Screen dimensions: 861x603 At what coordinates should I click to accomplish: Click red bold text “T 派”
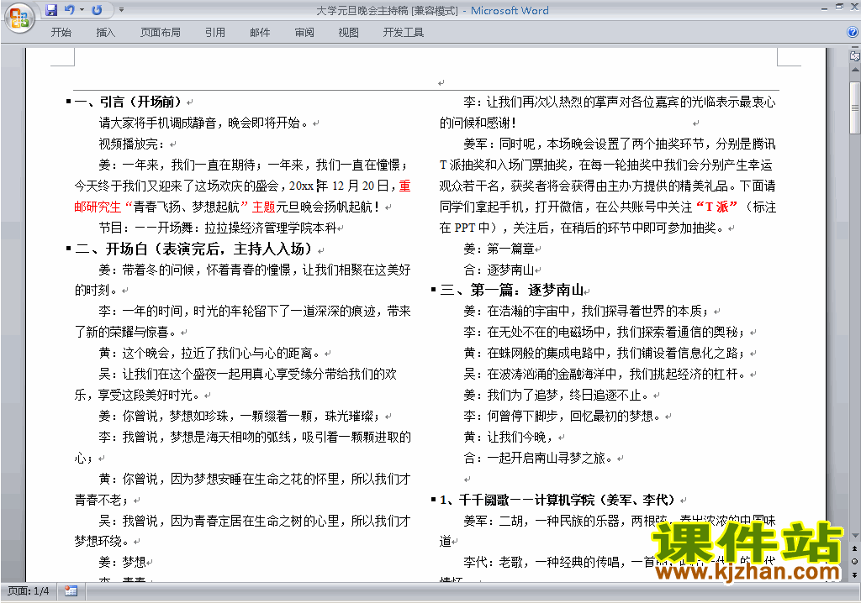[716, 207]
